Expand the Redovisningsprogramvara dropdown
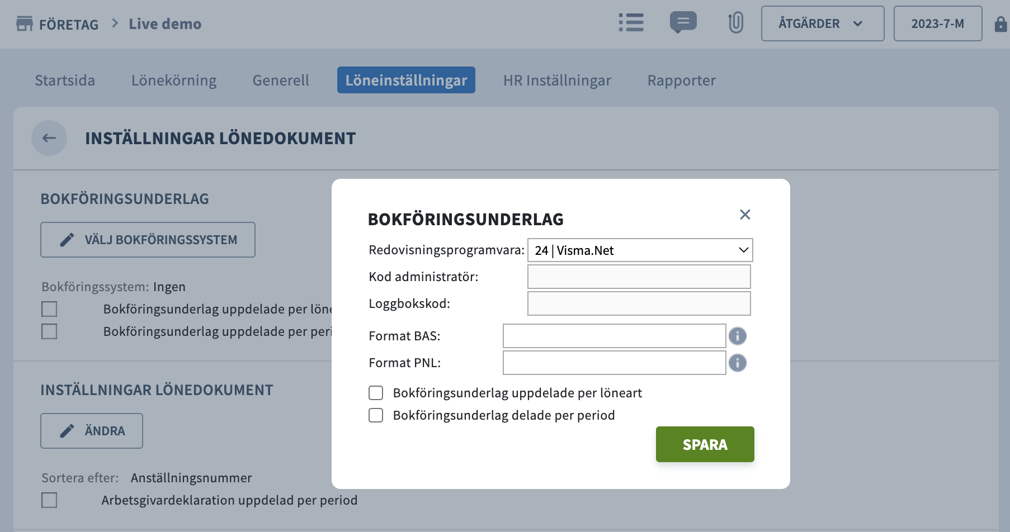This screenshot has width=1010, height=532. (x=640, y=250)
